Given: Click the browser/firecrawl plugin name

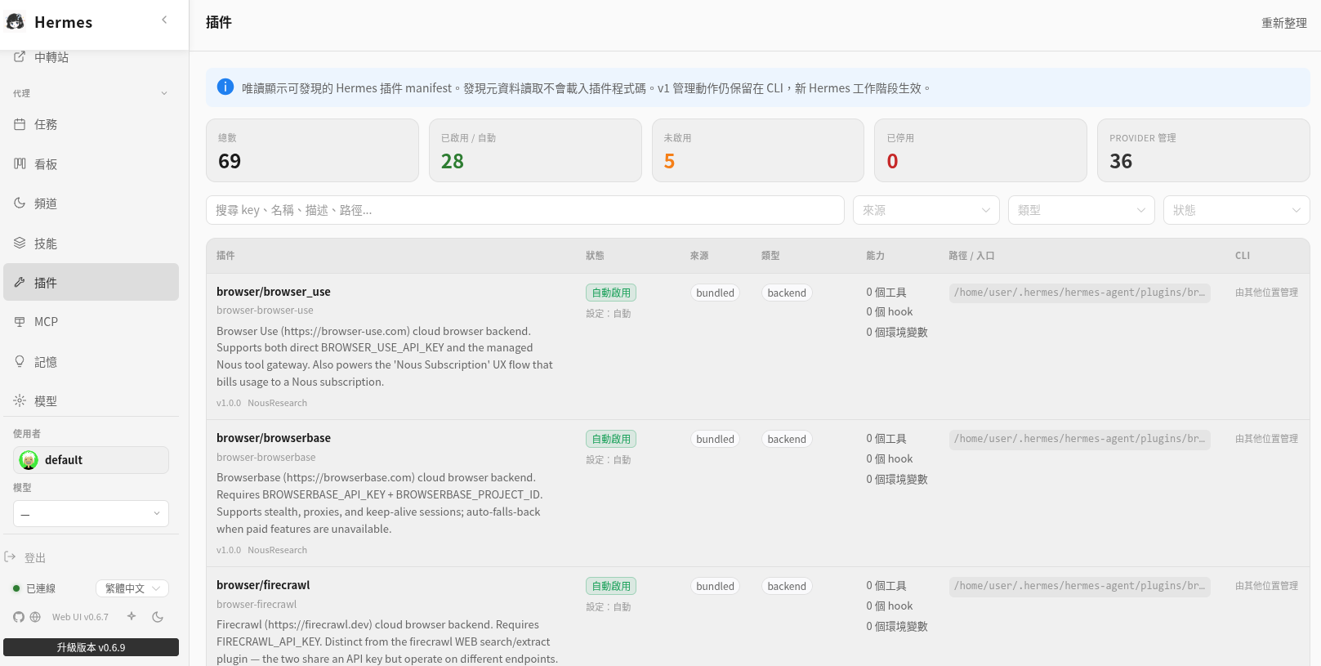Looking at the screenshot, I should tap(263, 585).
